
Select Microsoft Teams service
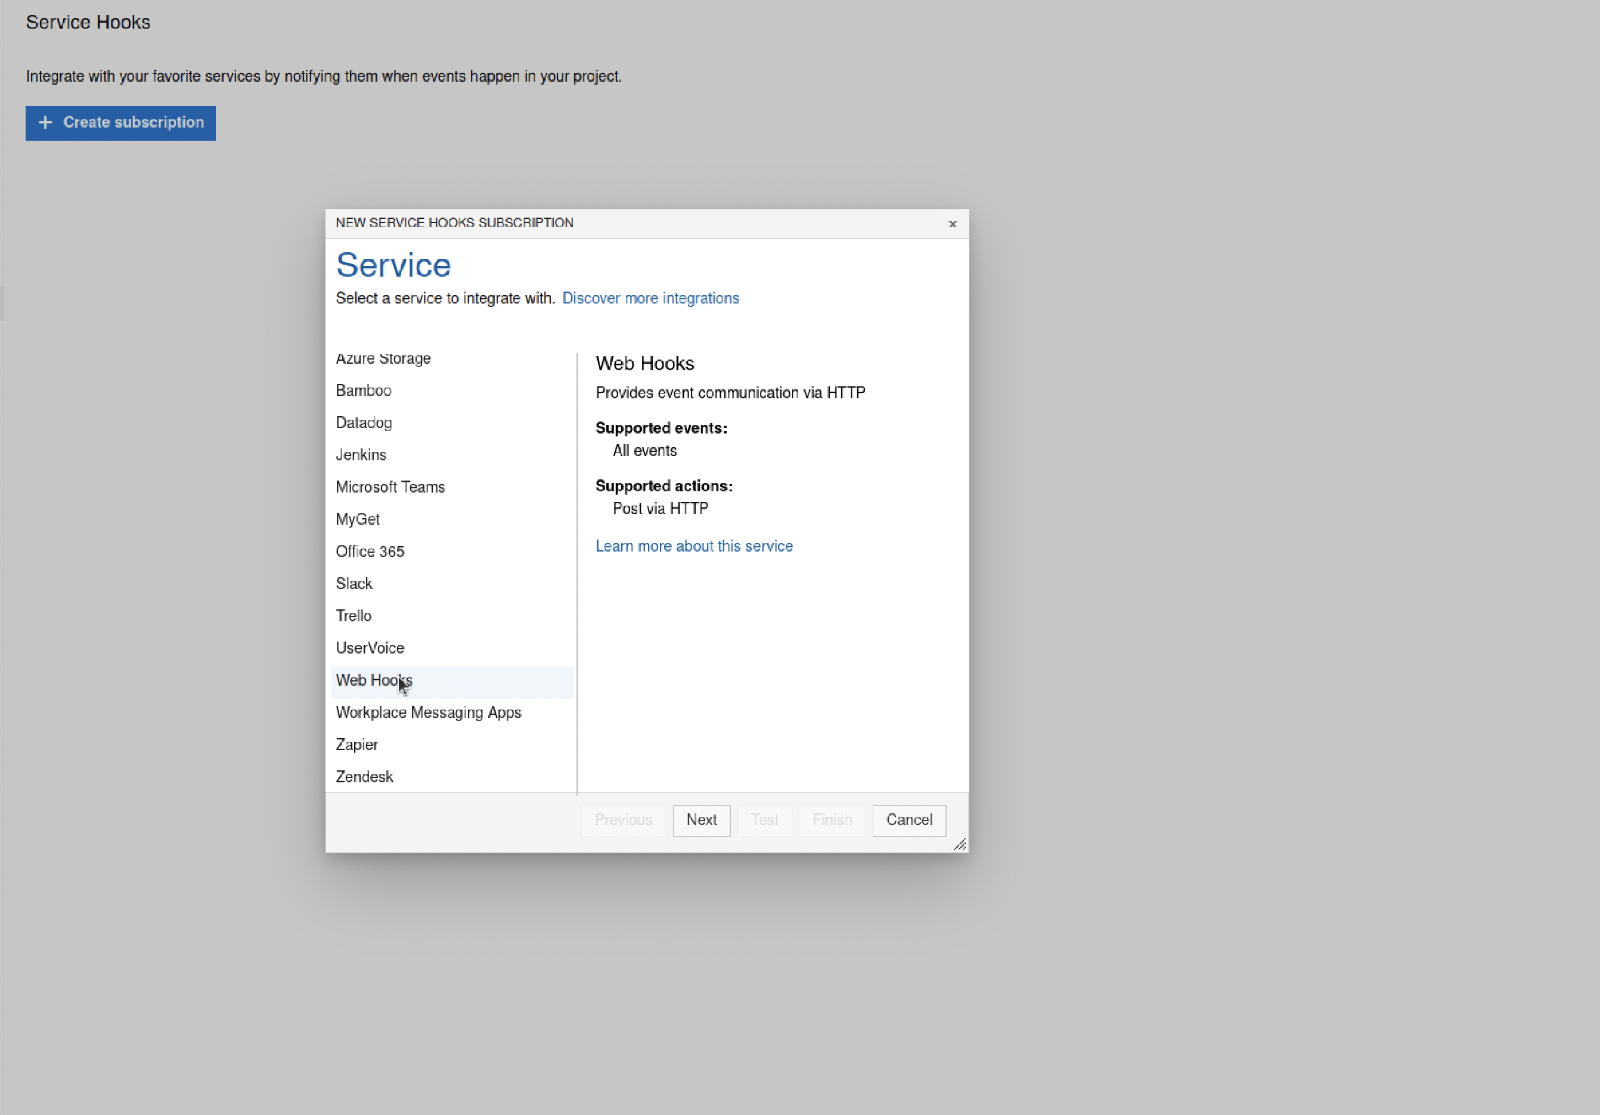452,487
